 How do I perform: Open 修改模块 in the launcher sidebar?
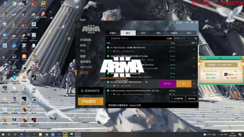click(85, 62)
